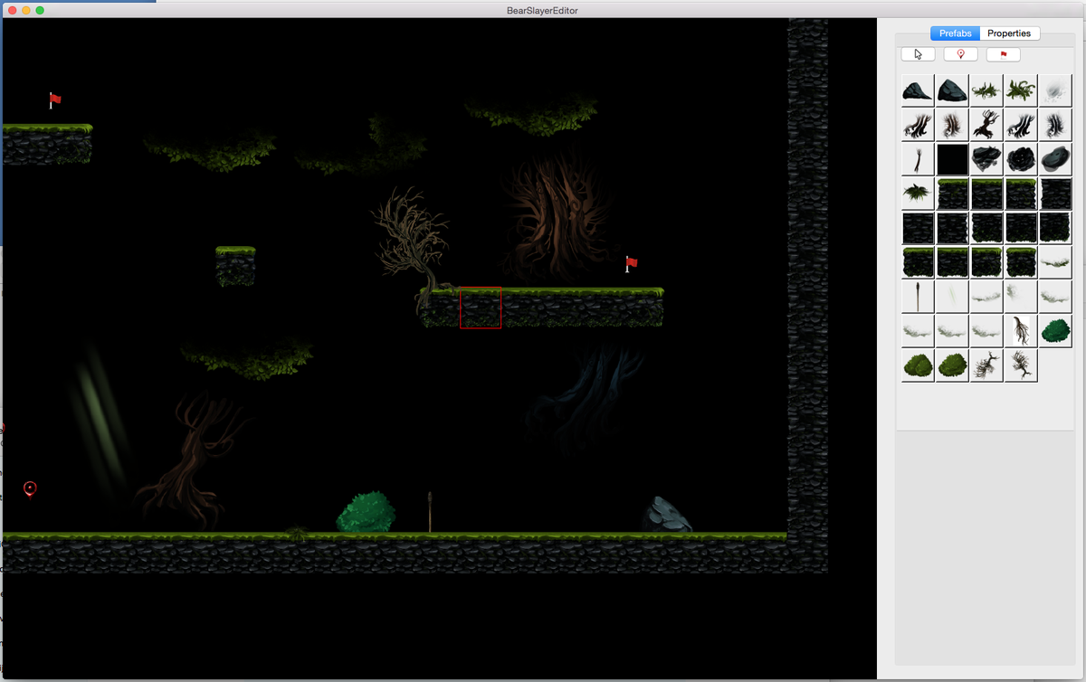Pick the solid black square prefab
The width and height of the screenshot is (1086, 682).
coord(952,159)
